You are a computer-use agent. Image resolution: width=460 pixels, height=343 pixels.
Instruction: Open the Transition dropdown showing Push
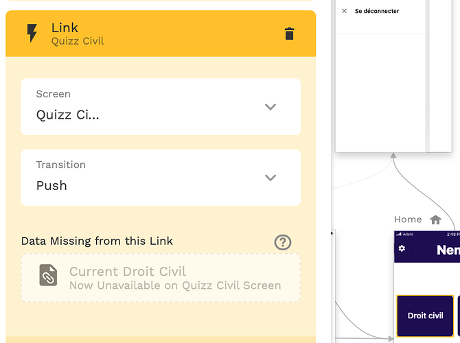tap(161, 178)
